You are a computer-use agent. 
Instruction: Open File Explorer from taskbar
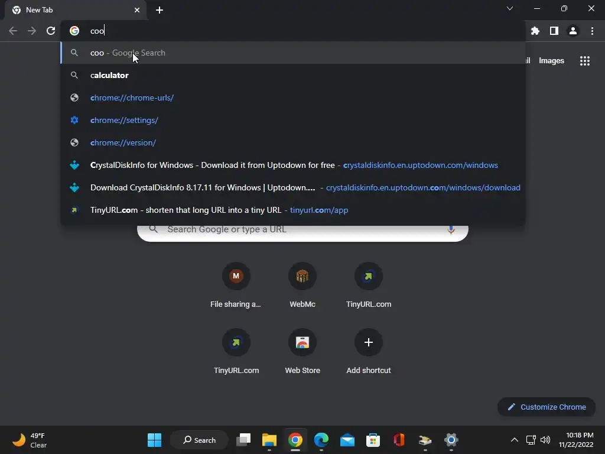click(269, 440)
